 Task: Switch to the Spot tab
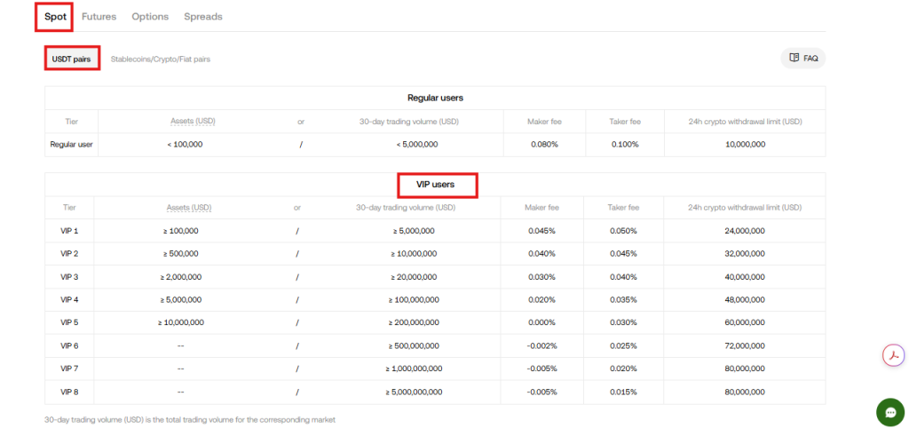55,17
